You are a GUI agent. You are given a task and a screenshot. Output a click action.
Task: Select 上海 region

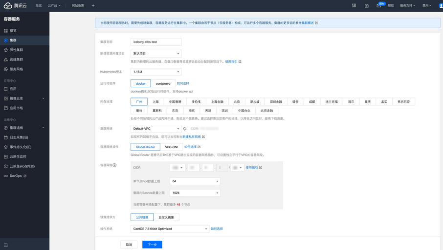coord(155,102)
